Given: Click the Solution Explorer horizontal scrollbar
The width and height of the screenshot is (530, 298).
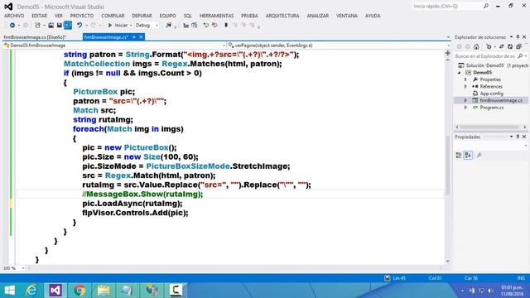Looking at the screenshot, I should pos(490,127).
